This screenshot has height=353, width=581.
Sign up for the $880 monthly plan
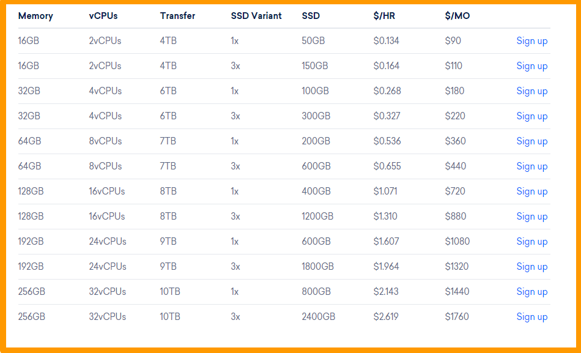pyautogui.click(x=531, y=217)
